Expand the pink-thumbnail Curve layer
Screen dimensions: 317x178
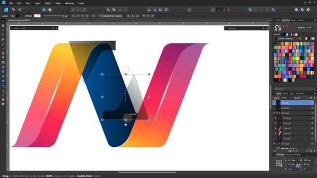click(x=275, y=129)
